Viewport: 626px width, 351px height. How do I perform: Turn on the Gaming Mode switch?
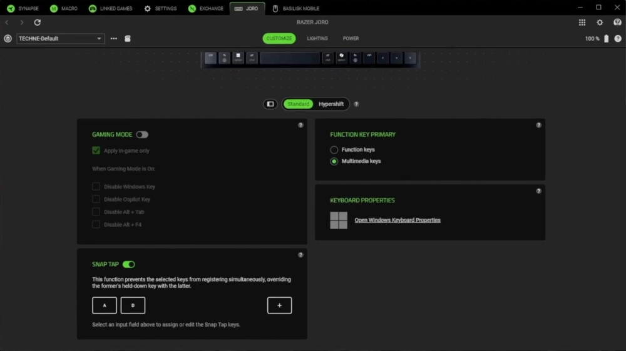(x=141, y=135)
